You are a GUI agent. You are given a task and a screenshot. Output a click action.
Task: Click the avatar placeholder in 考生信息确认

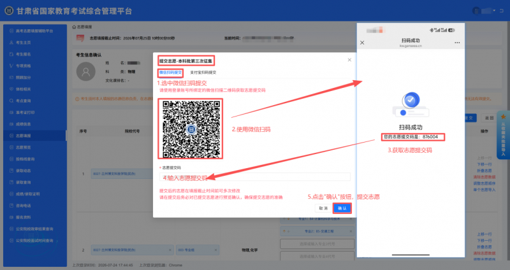point(86,71)
